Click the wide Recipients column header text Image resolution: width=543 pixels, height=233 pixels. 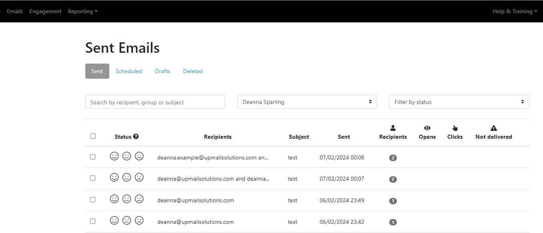point(217,137)
